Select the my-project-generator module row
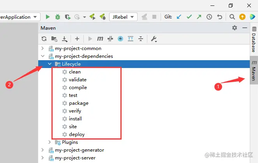The image size is (258, 163). pyautogui.click(x=144, y=150)
